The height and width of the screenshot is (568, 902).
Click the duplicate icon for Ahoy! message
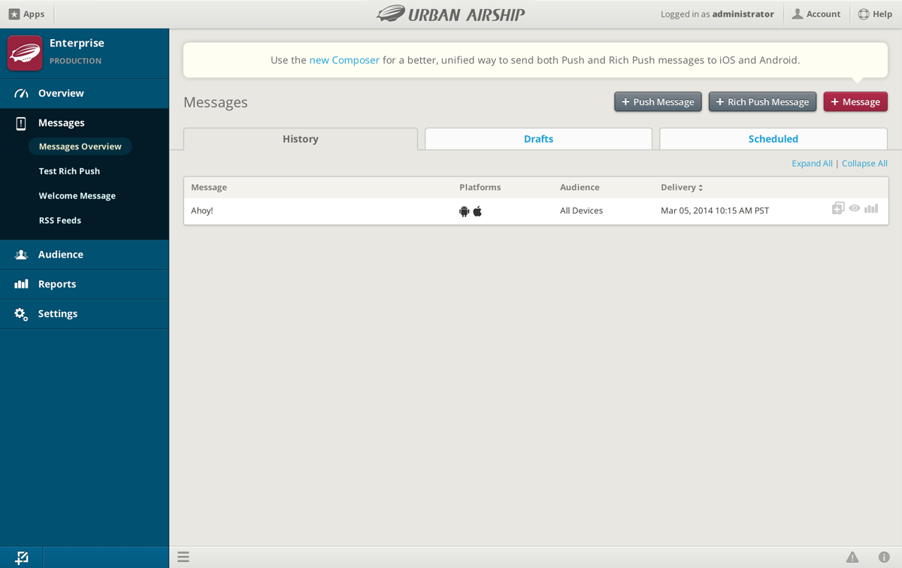pos(838,208)
